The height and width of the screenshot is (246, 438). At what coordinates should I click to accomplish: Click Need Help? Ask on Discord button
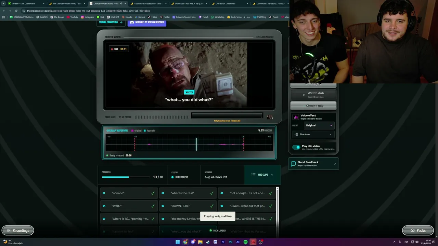click(x=147, y=23)
